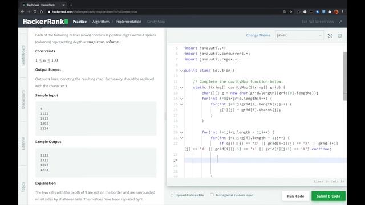This screenshot has width=365, height=205.
Task: Click the Sample Input heading
Action: (47, 95)
